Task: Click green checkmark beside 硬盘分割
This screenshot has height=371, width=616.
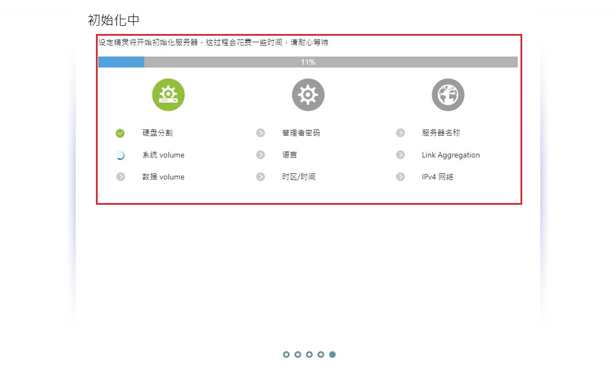Action: pyautogui.click(x=120, y=133)
